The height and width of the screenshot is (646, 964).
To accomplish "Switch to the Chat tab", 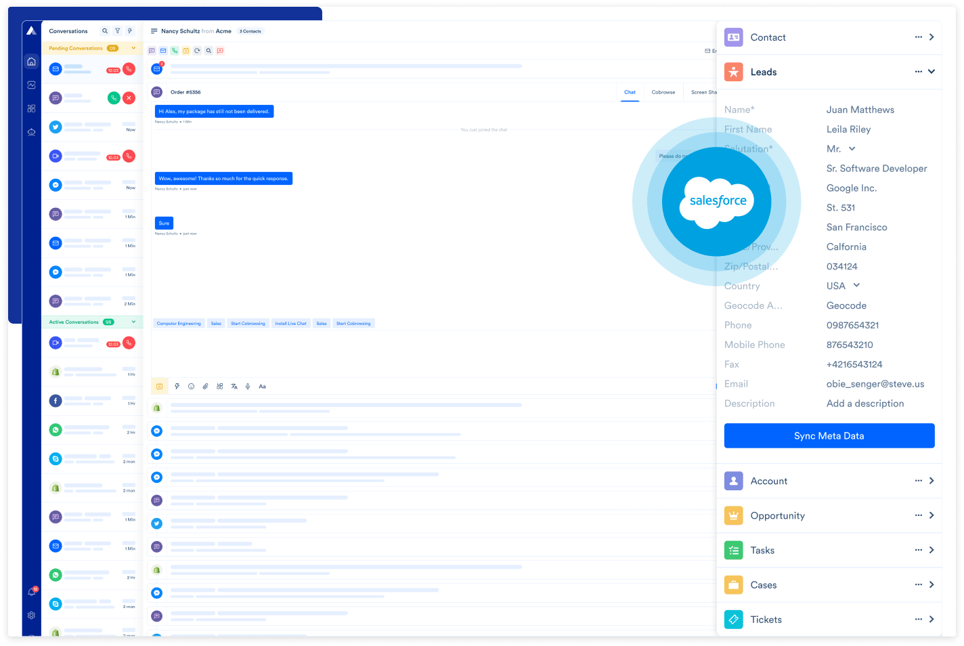I will click(630, 92).
